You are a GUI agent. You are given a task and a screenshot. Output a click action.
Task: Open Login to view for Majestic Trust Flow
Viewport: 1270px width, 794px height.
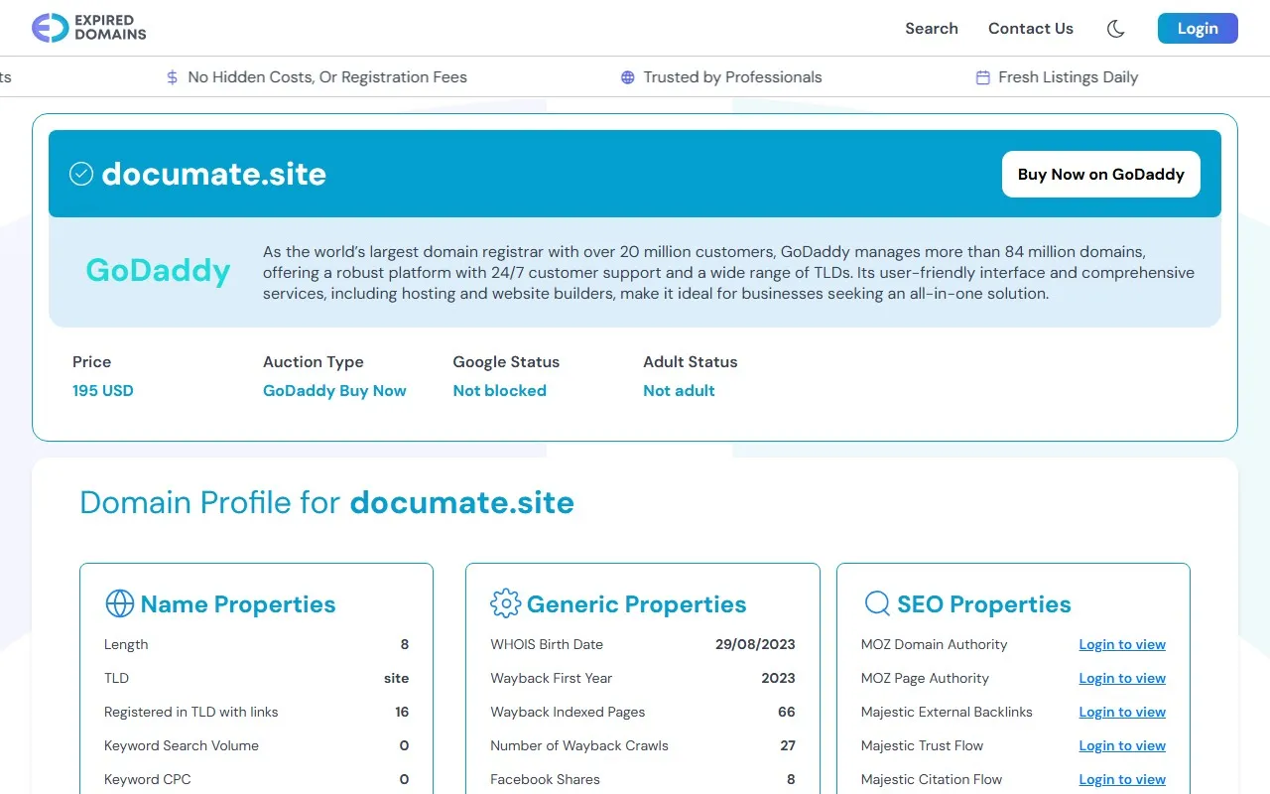coord(1122,745)
